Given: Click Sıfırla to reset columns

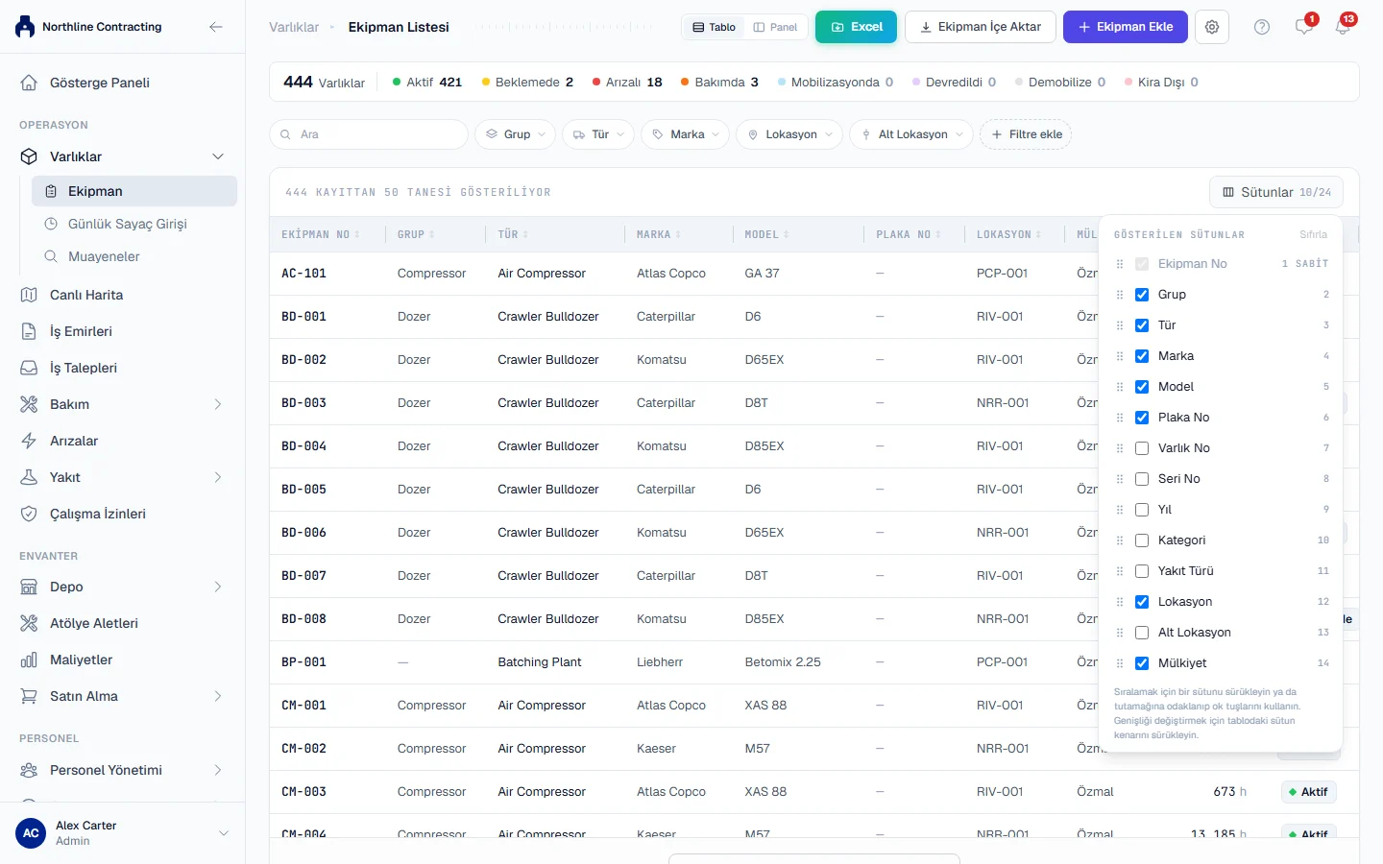Looking at the screenshot, I should click(1313, 234).
